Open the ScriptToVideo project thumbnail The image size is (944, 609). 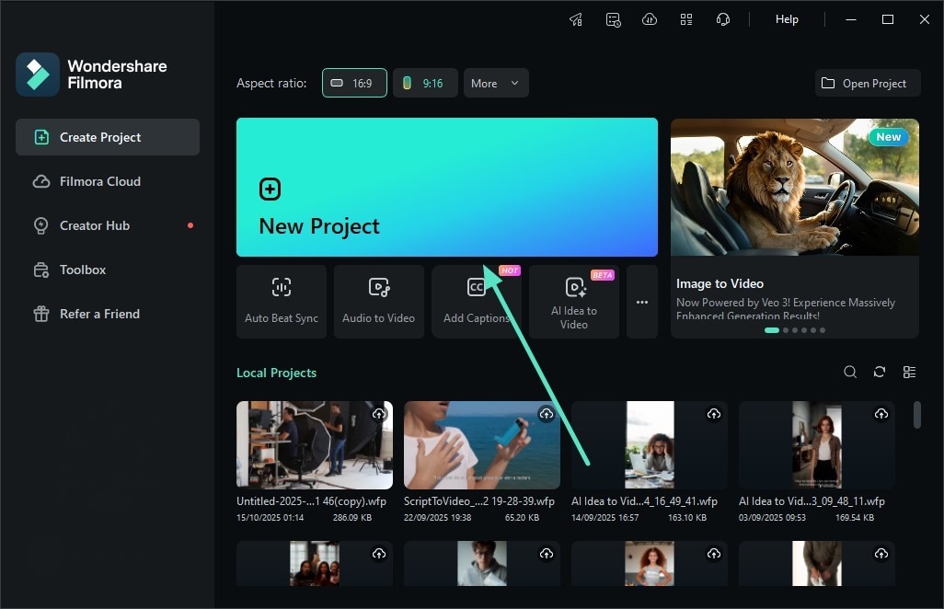[x=481, y=444]
